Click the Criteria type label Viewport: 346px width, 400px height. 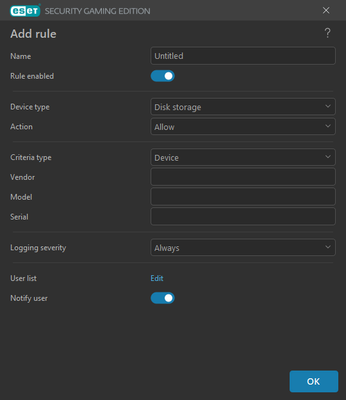click(x=31, y=157)
